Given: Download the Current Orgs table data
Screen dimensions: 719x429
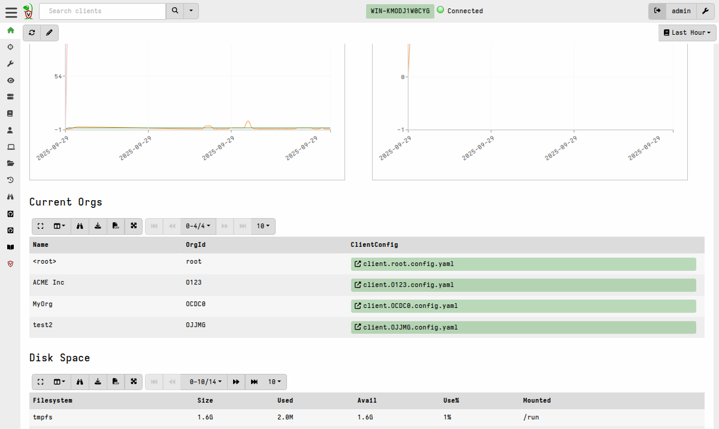Looking at the screenshot, I should (98, 226).
